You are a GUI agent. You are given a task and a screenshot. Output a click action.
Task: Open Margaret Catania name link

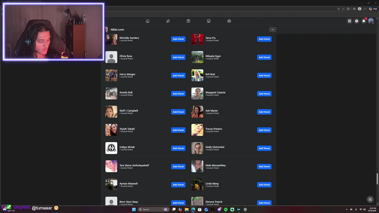(x=215, y=92)
